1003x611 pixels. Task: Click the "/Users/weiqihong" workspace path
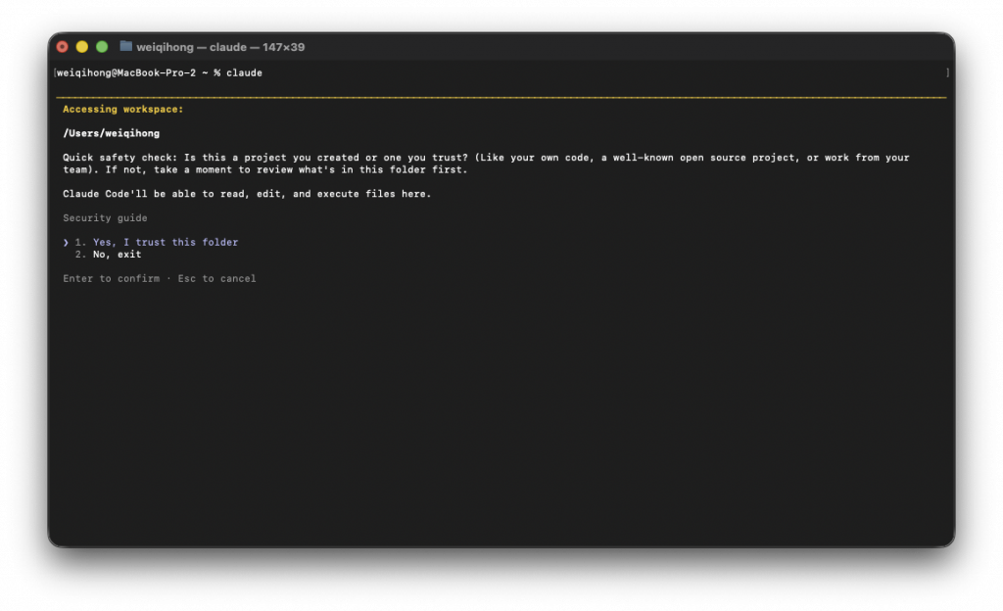pyautogui.click(x=112, y=133)
